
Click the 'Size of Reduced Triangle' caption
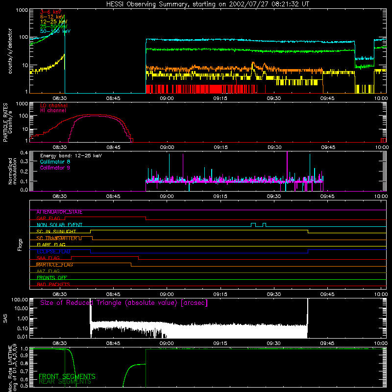point(124,303)
